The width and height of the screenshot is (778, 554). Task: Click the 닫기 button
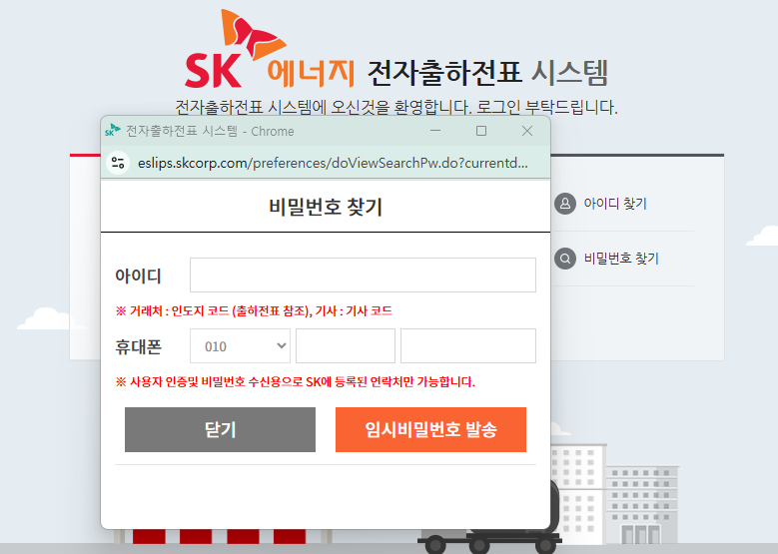click(220, 429)
